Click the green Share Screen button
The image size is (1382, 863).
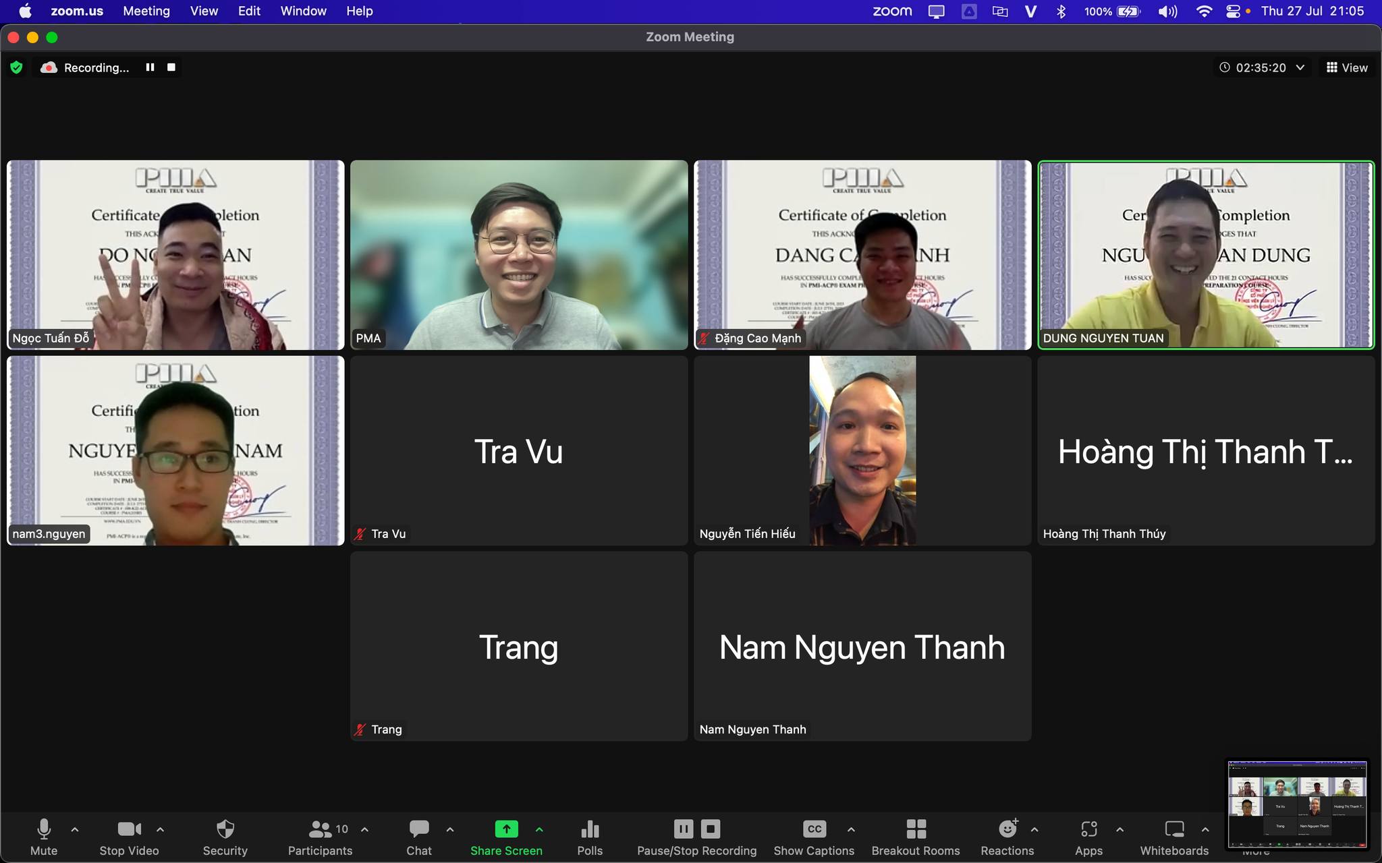point(506,837)
